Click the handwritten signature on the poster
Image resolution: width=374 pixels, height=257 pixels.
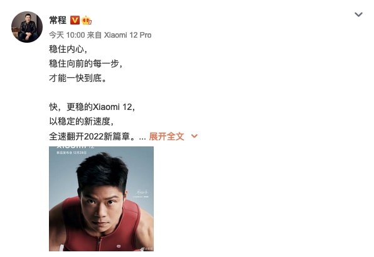(142, 192)
